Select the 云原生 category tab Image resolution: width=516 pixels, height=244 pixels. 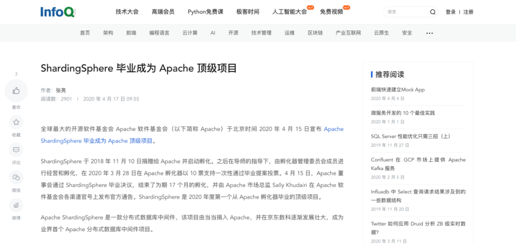click(x=381, y=33)
